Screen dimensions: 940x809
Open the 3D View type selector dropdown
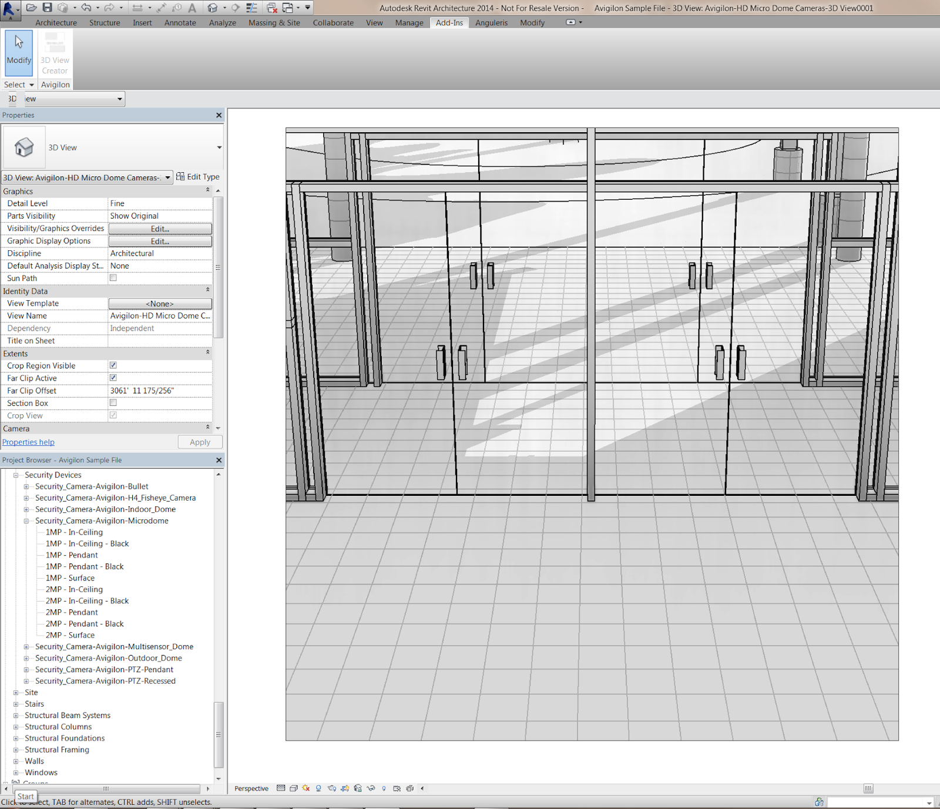pyautogui.click(x=219, y=147)
